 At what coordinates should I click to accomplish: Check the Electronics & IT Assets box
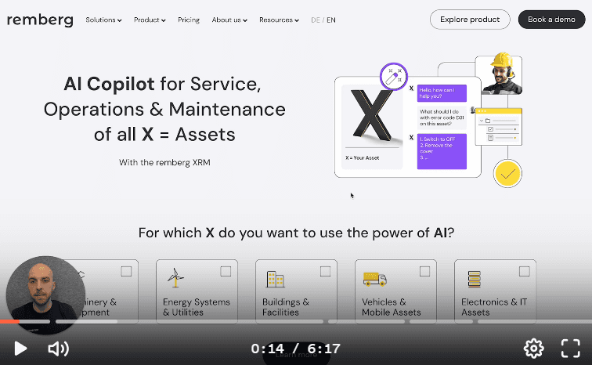coord(525,271)
